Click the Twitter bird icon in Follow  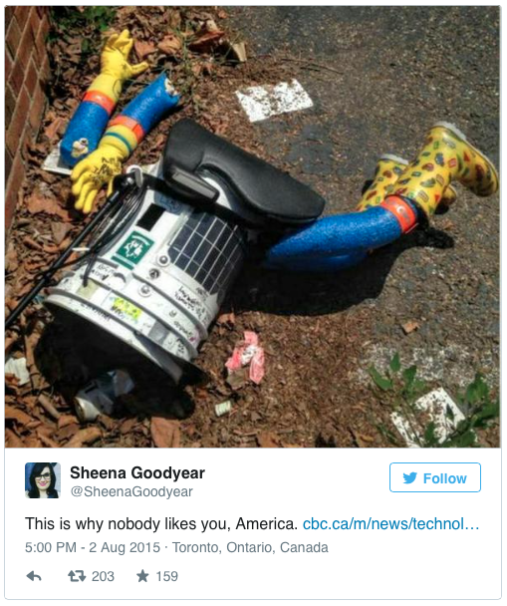[409, 478]
